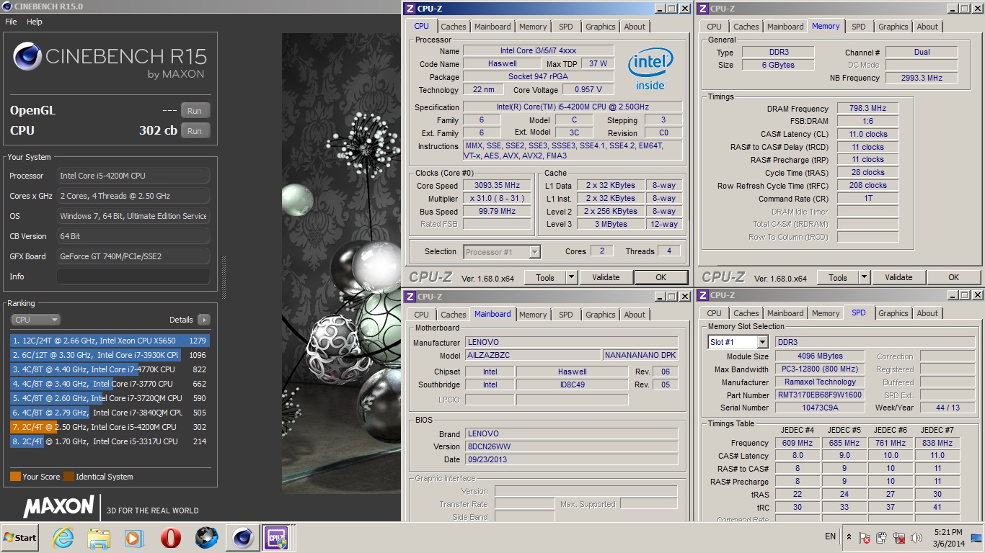This screenshot has width=985, height=553.
Task: Select ranking row Core i7-4770K
Action: [110, 369]
